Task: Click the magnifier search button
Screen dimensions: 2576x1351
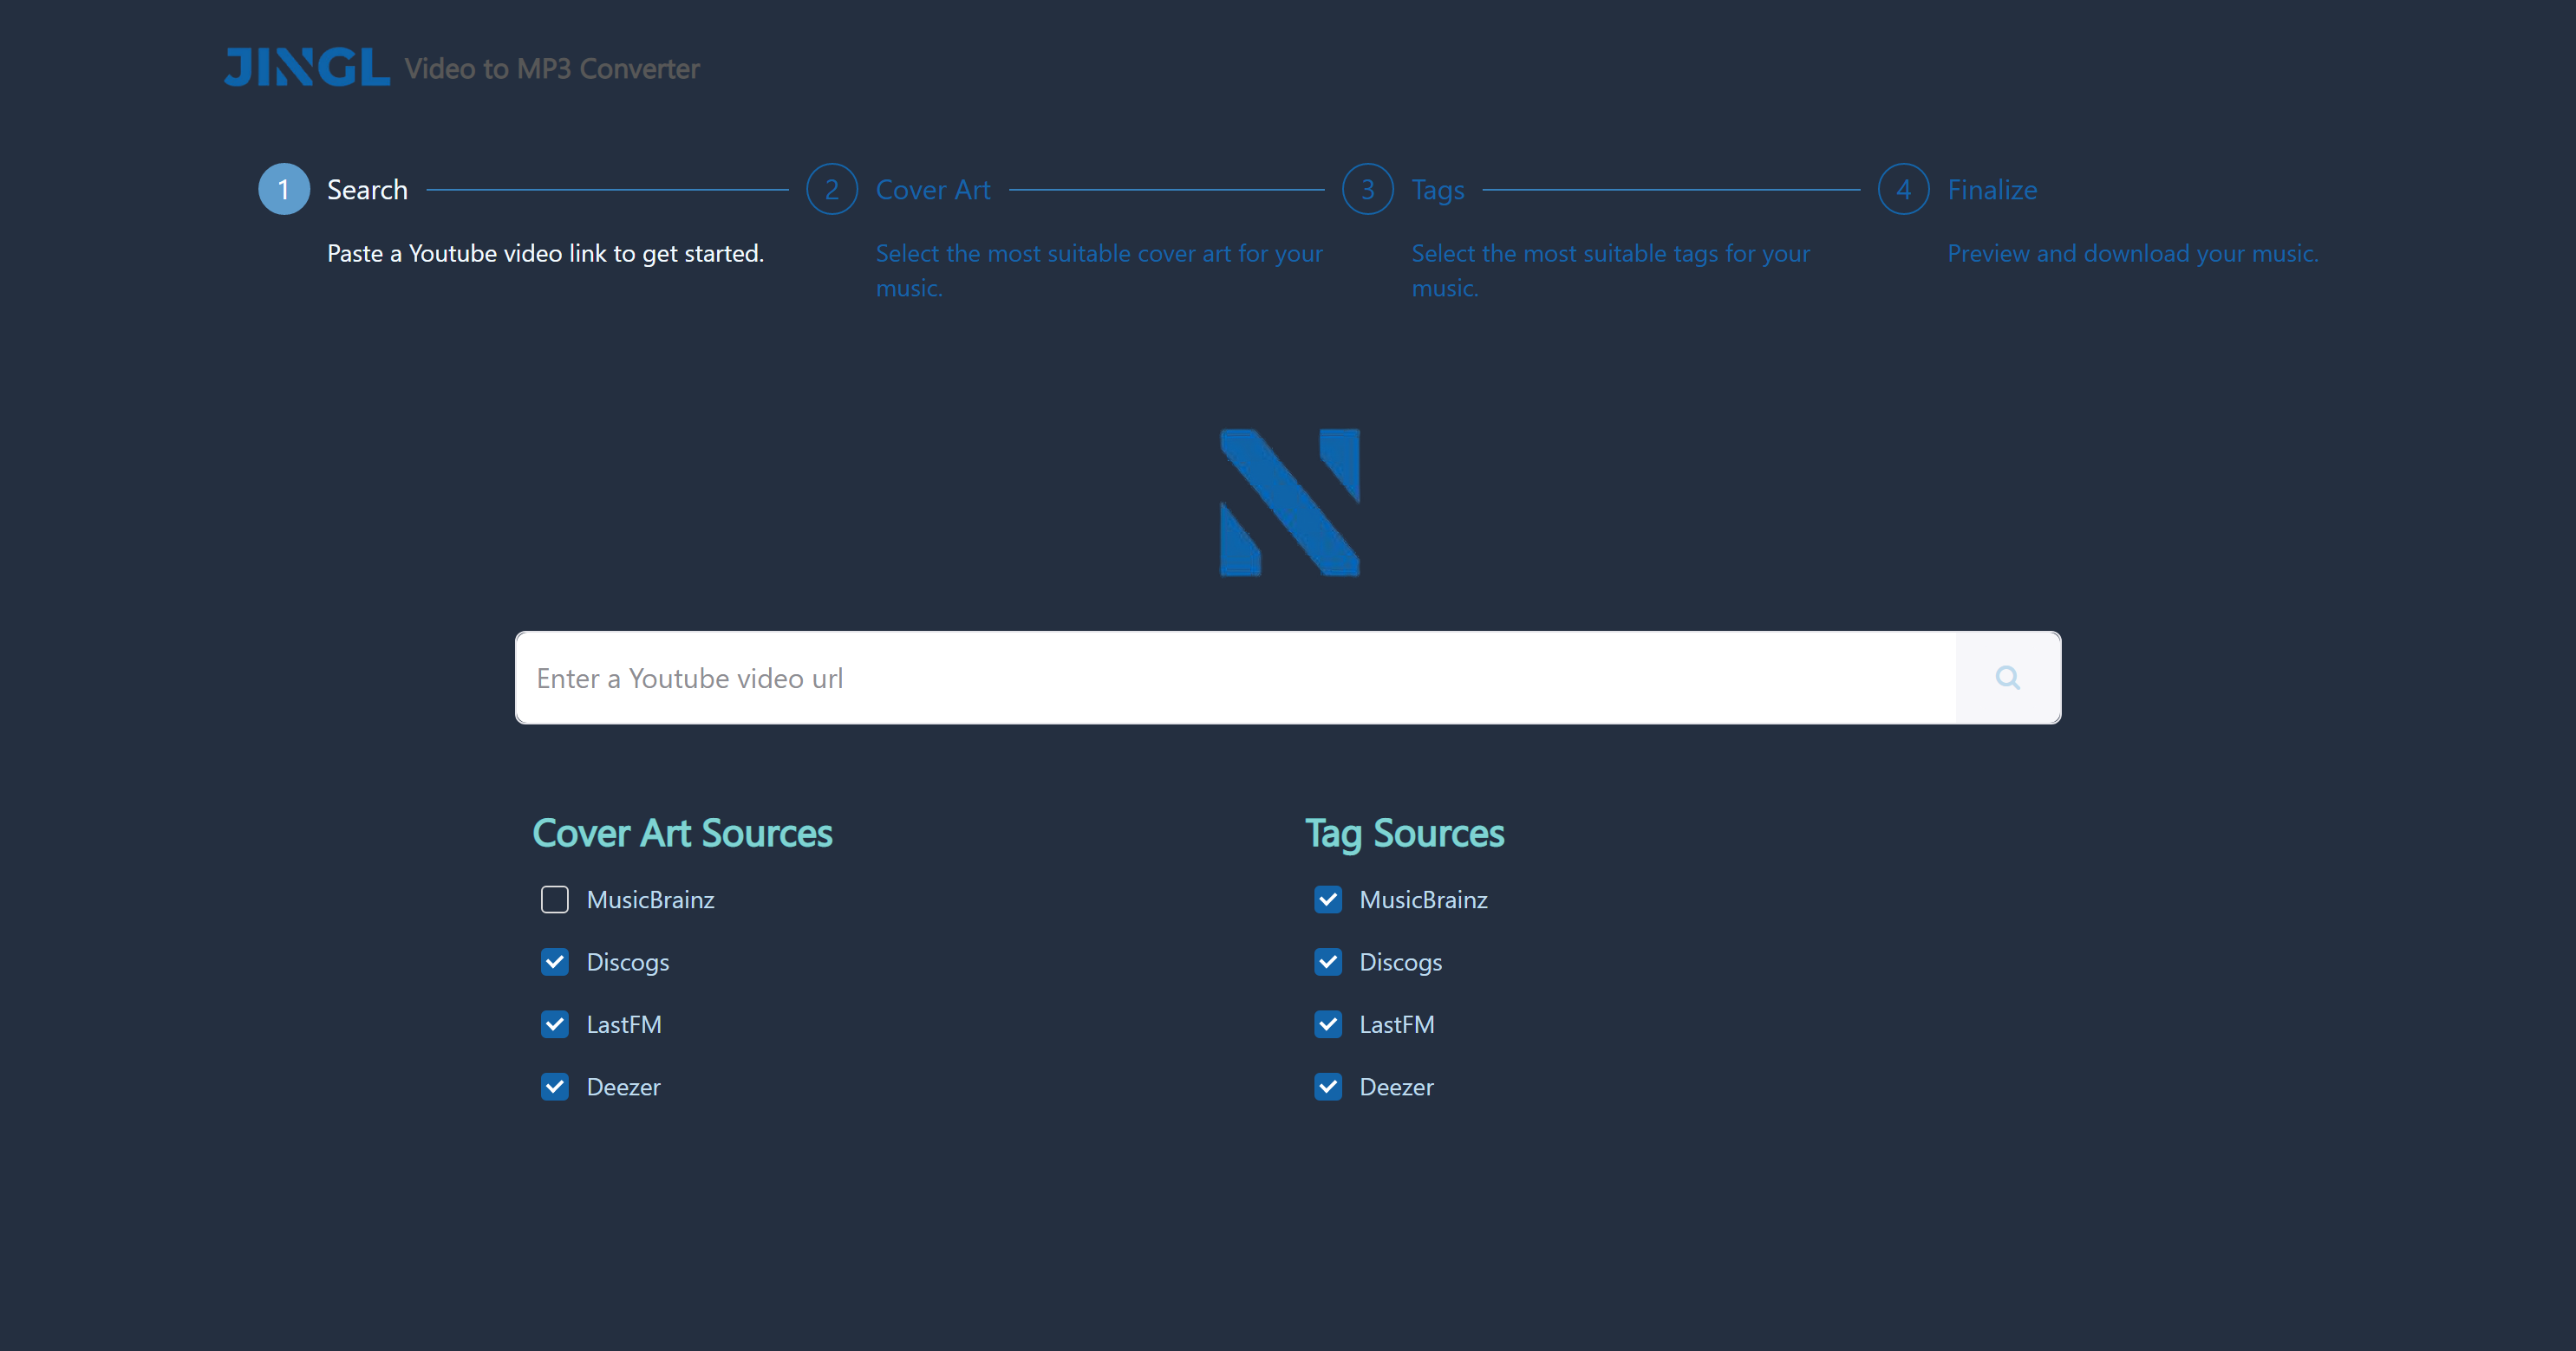Action: coord(2007,678)
